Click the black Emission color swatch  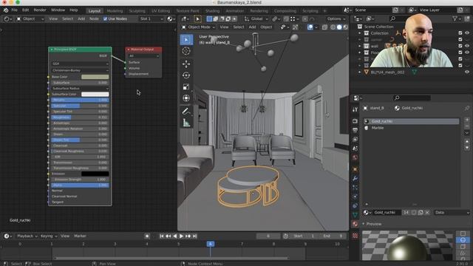click(x=95, y=174)
